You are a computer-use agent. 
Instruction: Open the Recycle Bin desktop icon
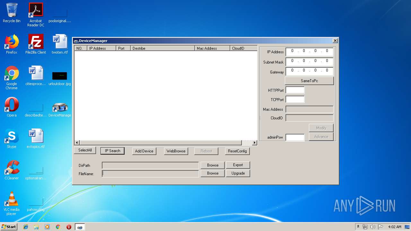click(12, 13)
